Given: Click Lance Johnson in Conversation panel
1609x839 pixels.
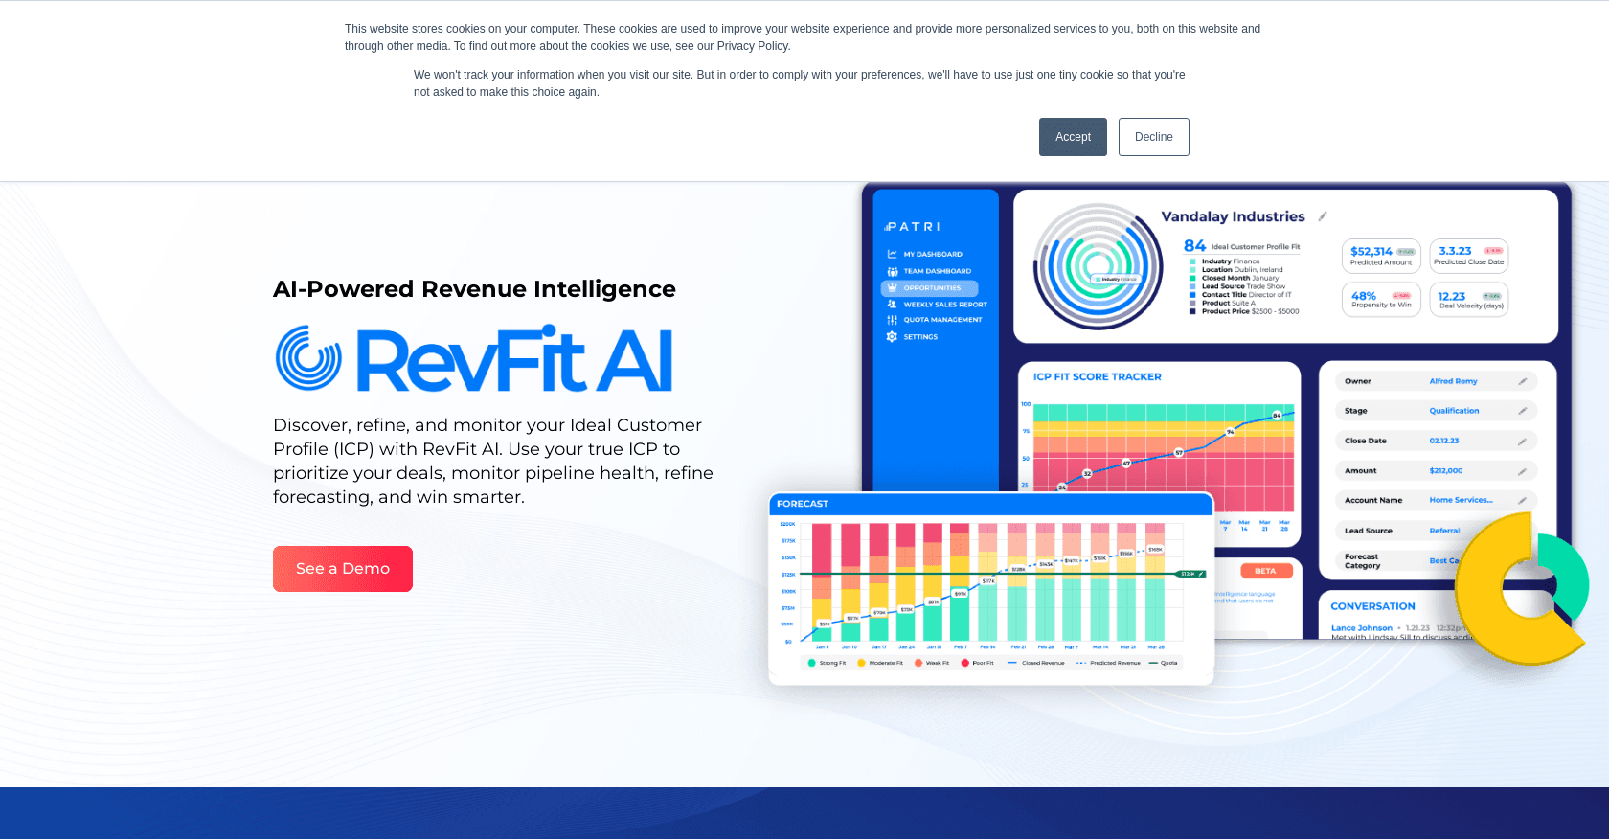Looking at the screenshot, I should pos(1361,628).
